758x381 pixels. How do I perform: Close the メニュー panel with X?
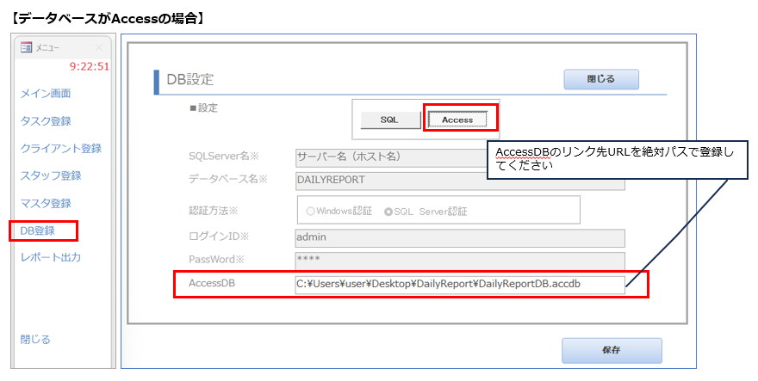99,47
